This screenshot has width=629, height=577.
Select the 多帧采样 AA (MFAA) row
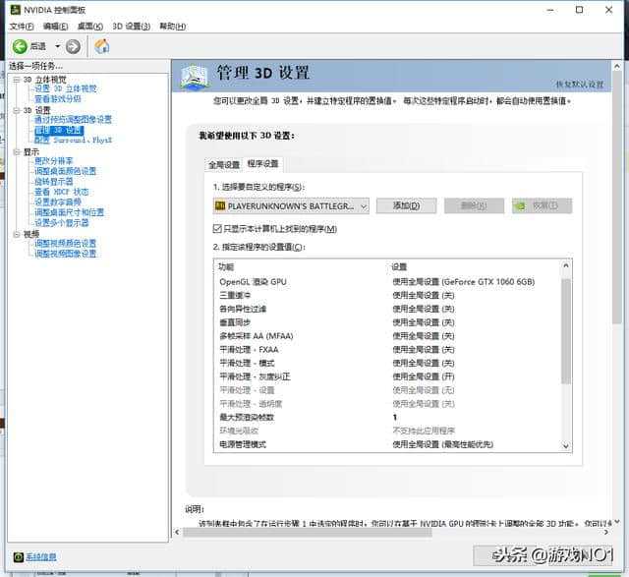tap(387, 336)
